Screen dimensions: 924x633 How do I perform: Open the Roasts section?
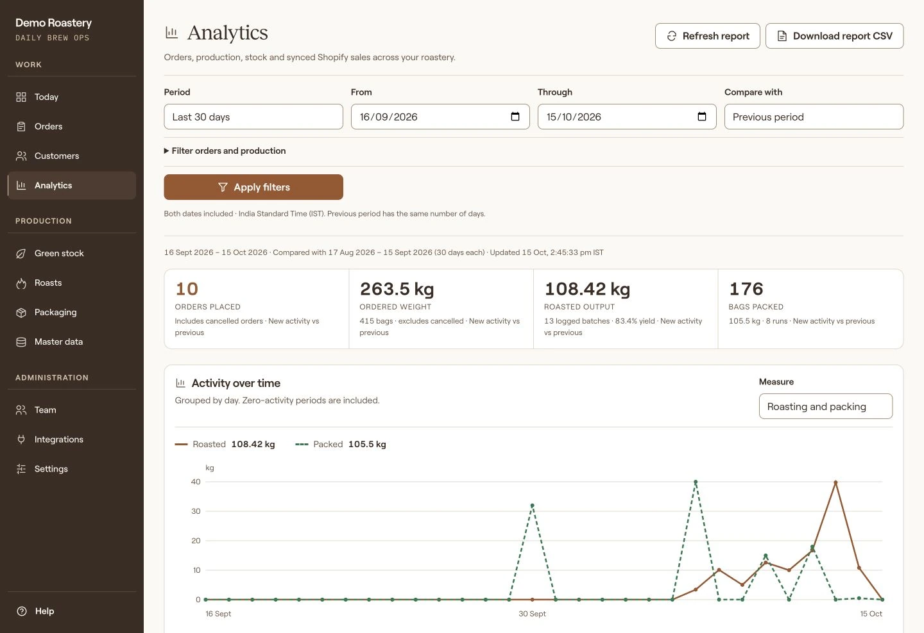point(72,283)
